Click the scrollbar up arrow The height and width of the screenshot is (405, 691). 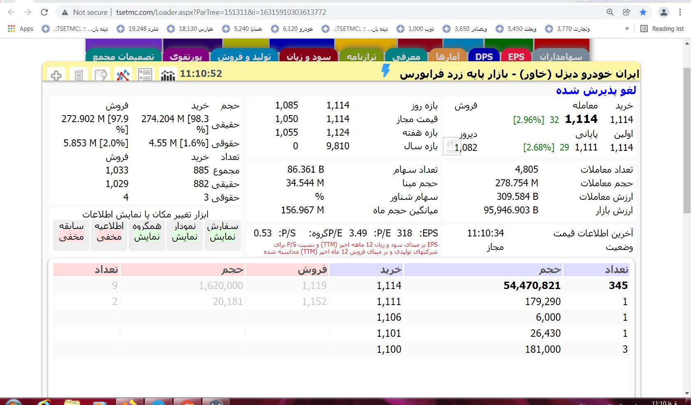point(687,43)
